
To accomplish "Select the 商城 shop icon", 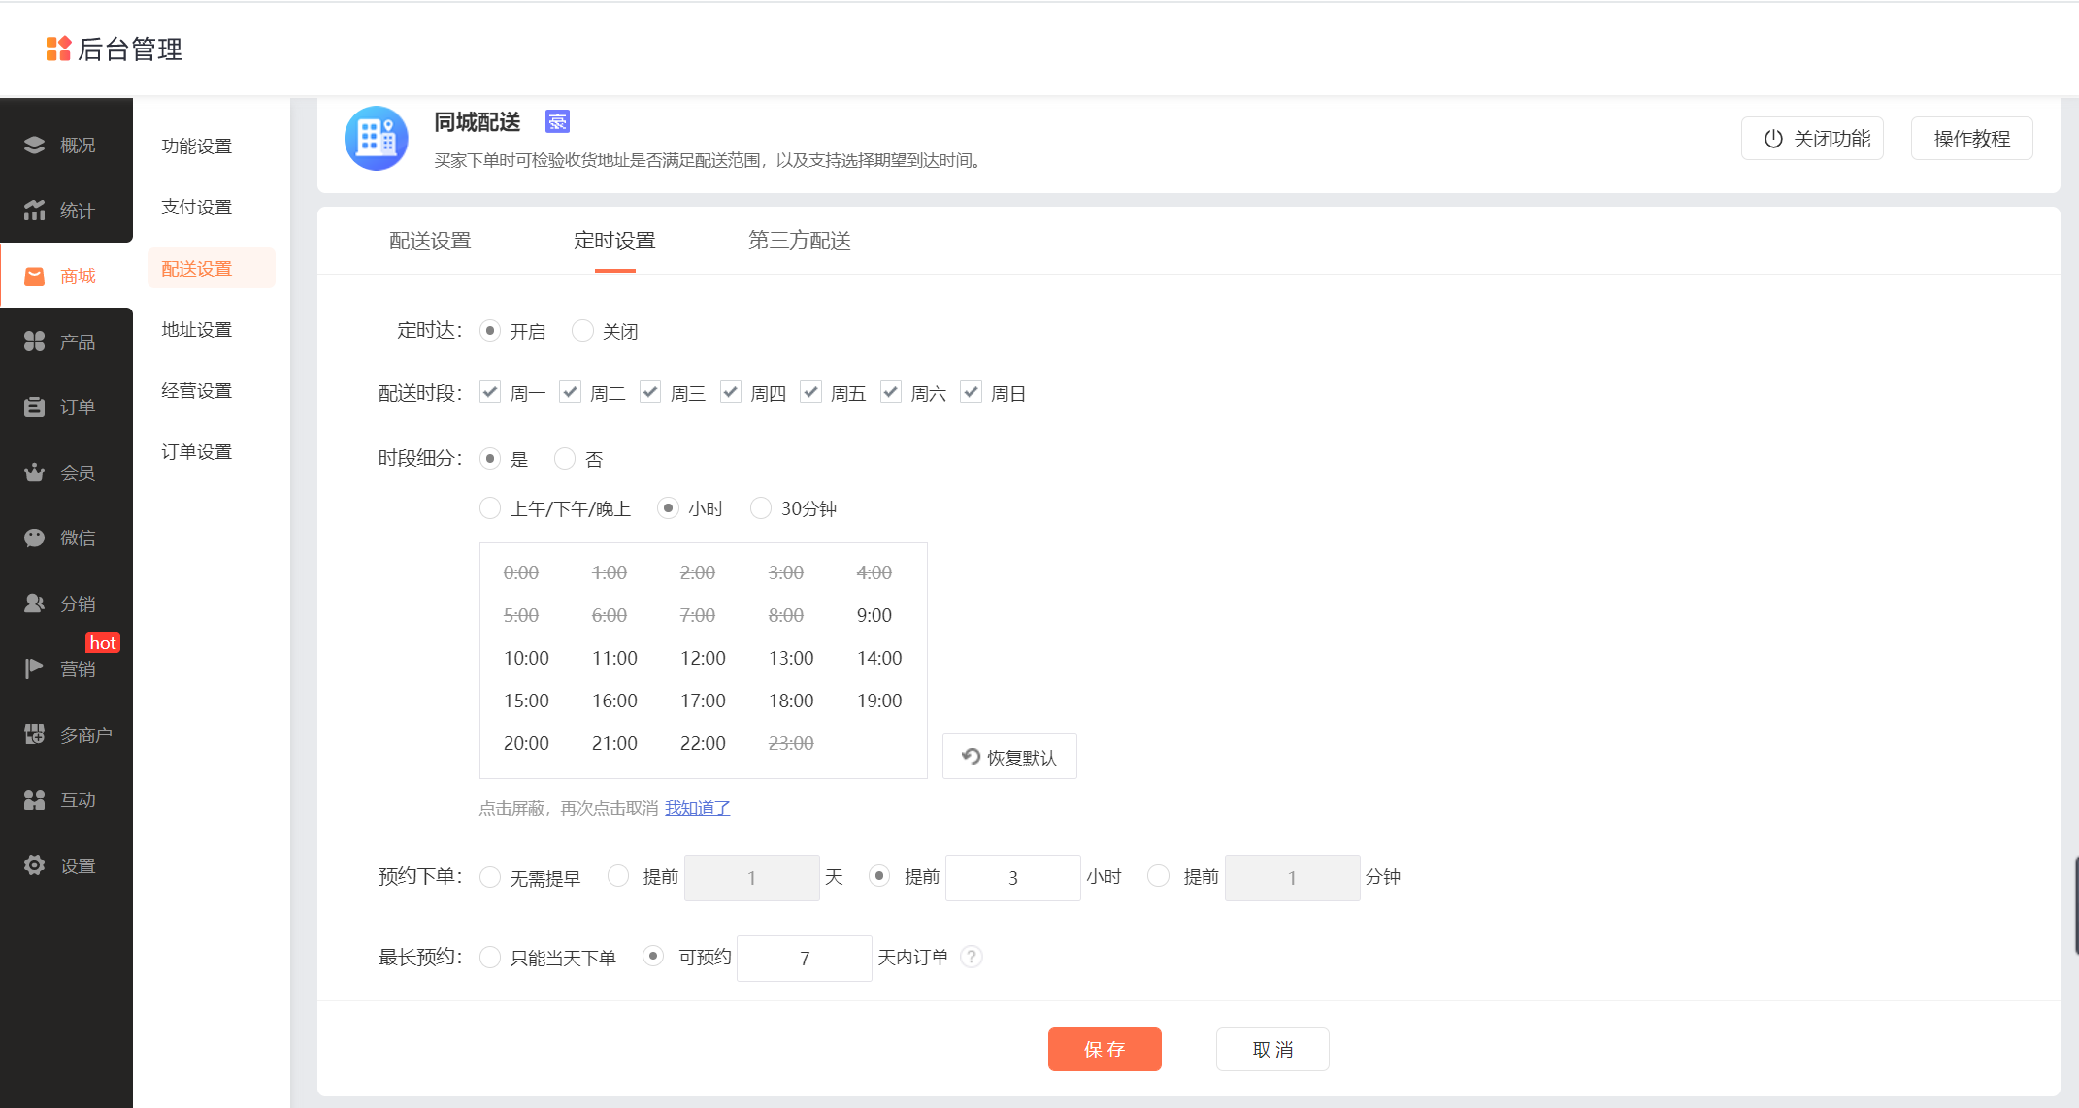I will point(35,277).
